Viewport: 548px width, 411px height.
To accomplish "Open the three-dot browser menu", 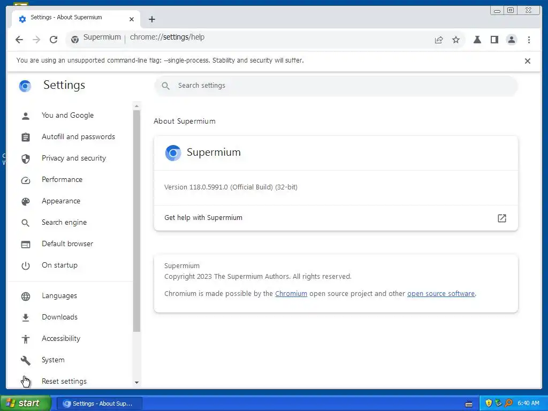I will [529, 40].
